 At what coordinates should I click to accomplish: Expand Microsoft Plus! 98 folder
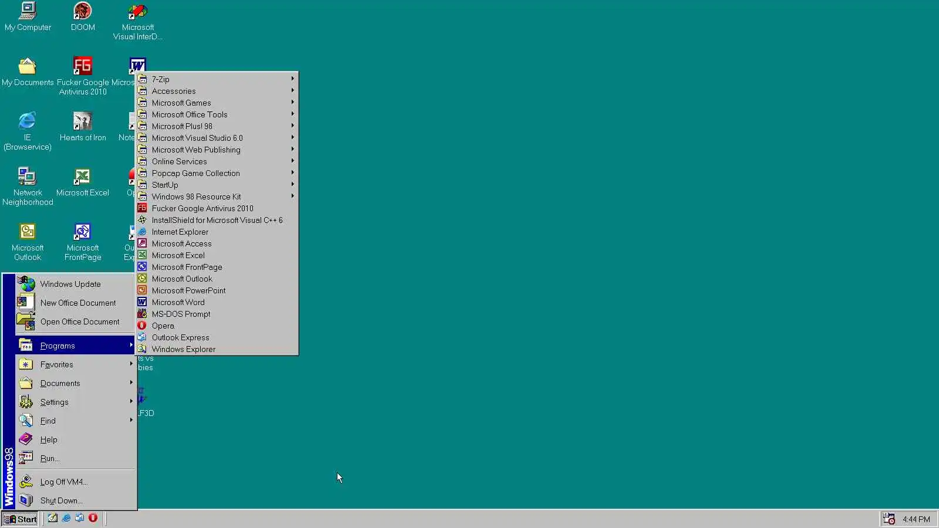[217, 126]
